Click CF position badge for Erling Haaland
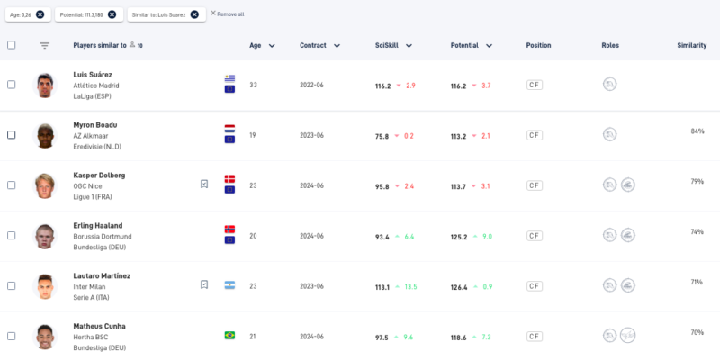Screen dimensions: 720x361 tap(535, 236)
